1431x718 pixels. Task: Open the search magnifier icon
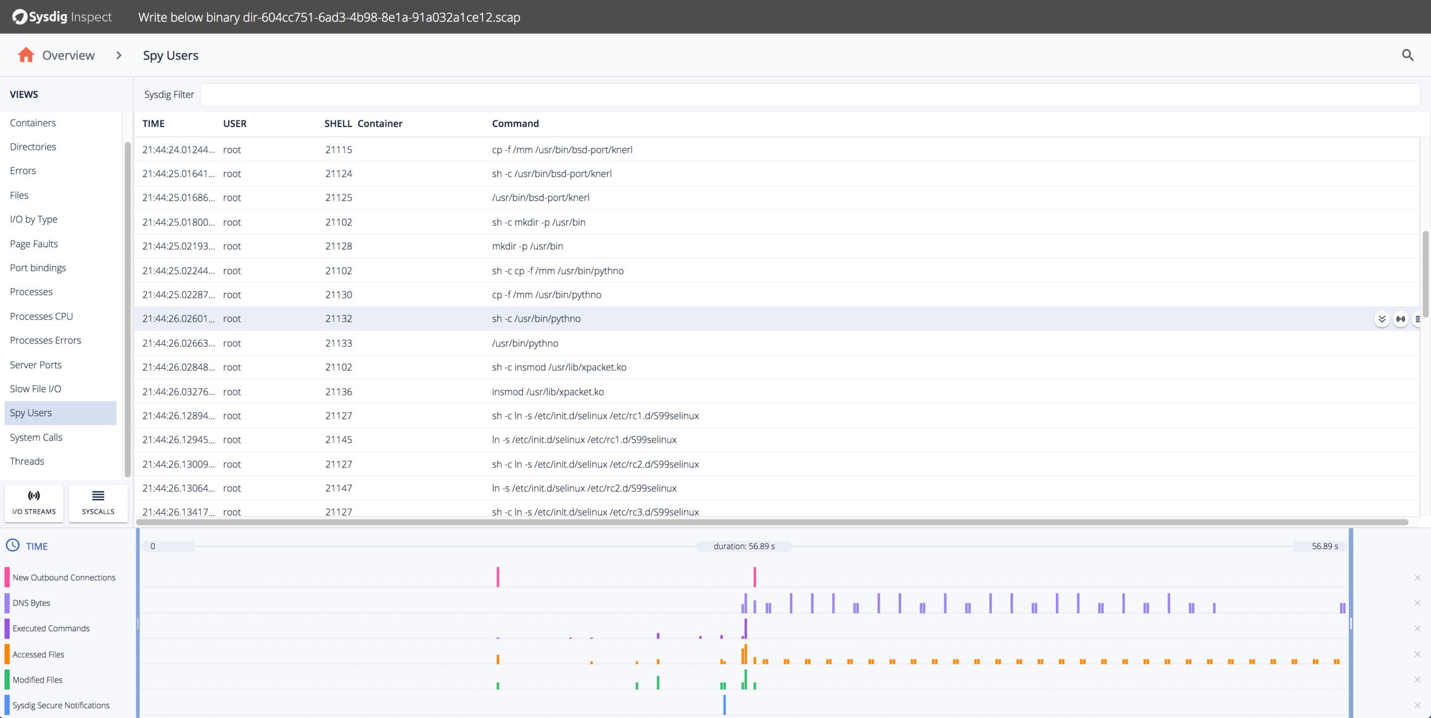[1408, 55]
